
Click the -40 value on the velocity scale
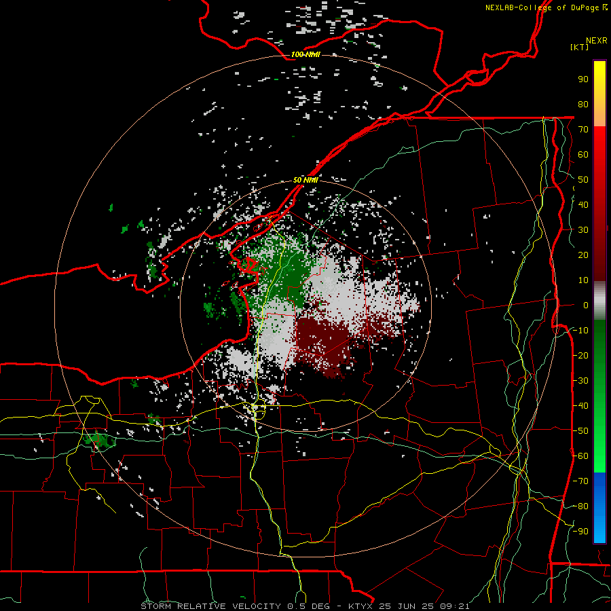point(580,406)
